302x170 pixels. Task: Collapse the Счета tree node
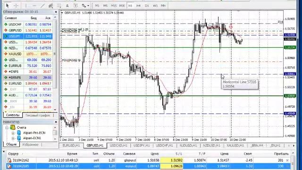pyautogui.click(x=7, y=127)
